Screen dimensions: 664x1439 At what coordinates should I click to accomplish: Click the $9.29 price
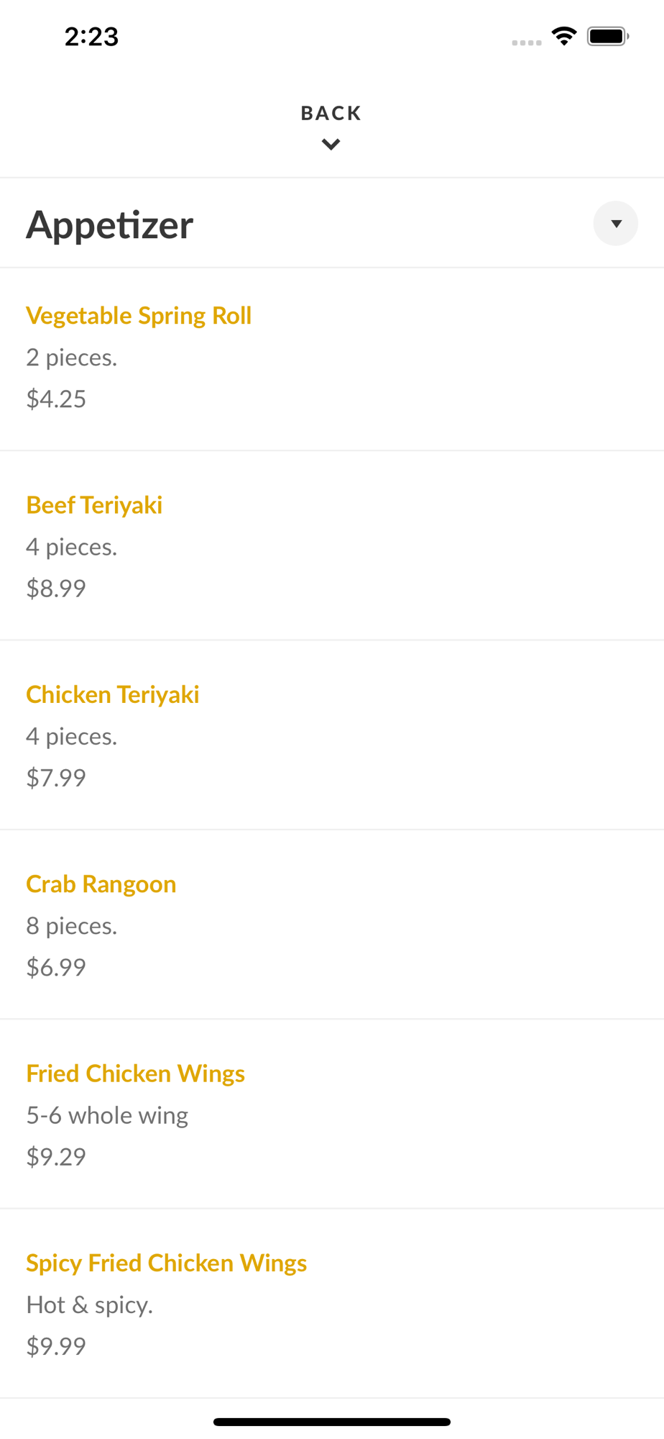56,1156
